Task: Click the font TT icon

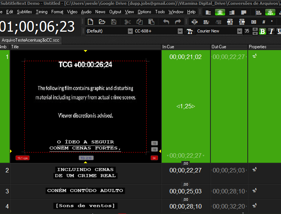Action: point(189,31)
